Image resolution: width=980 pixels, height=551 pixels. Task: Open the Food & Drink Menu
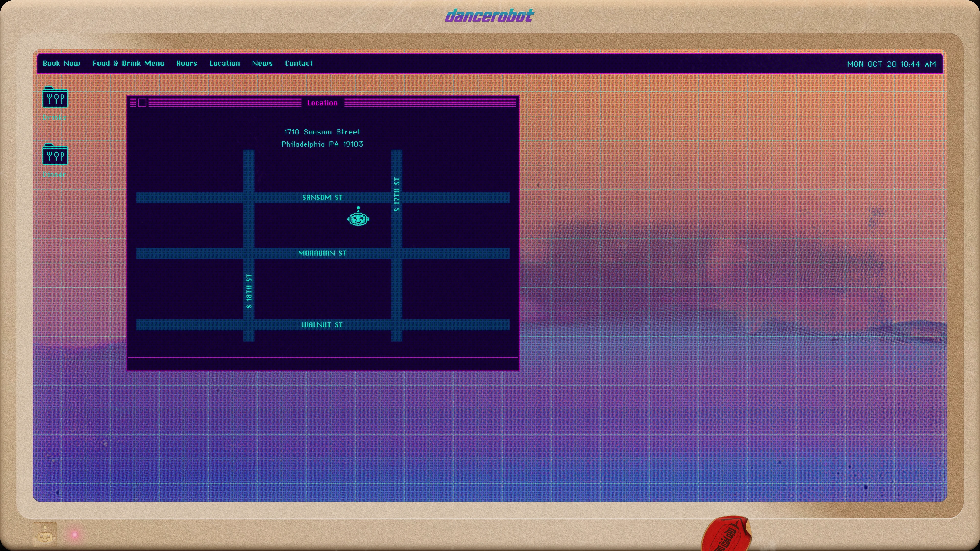[x=128, y=64]
